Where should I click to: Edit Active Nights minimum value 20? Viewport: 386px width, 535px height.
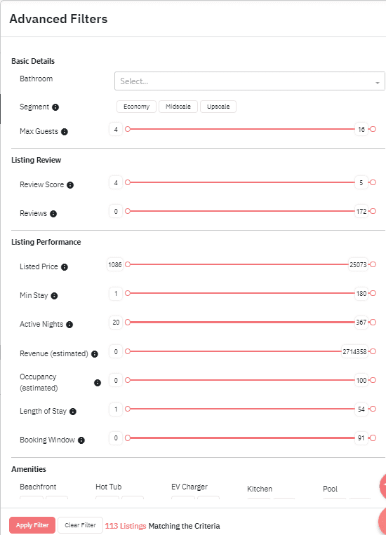(x=116, y=323)
